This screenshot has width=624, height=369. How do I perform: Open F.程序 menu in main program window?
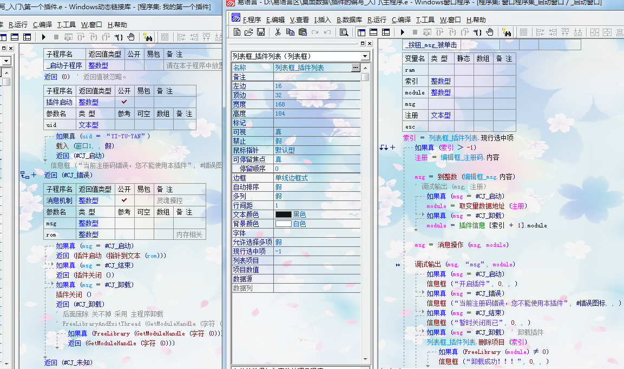(x=252, y=19)
